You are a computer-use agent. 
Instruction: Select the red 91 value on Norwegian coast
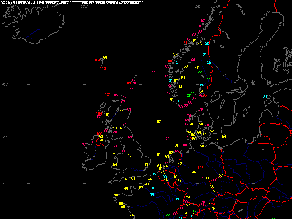(x=185, y=43)
